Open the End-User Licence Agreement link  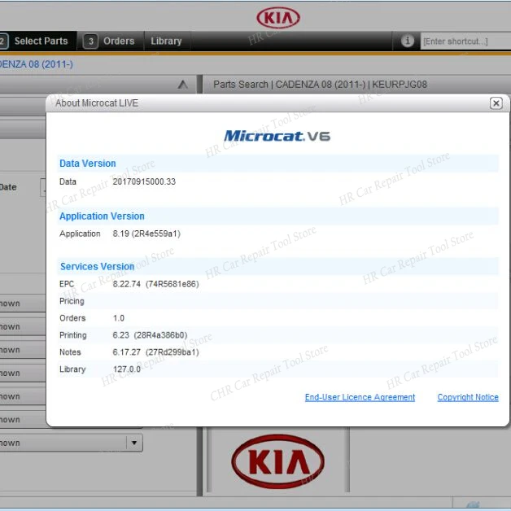click(x=360, y=397)
